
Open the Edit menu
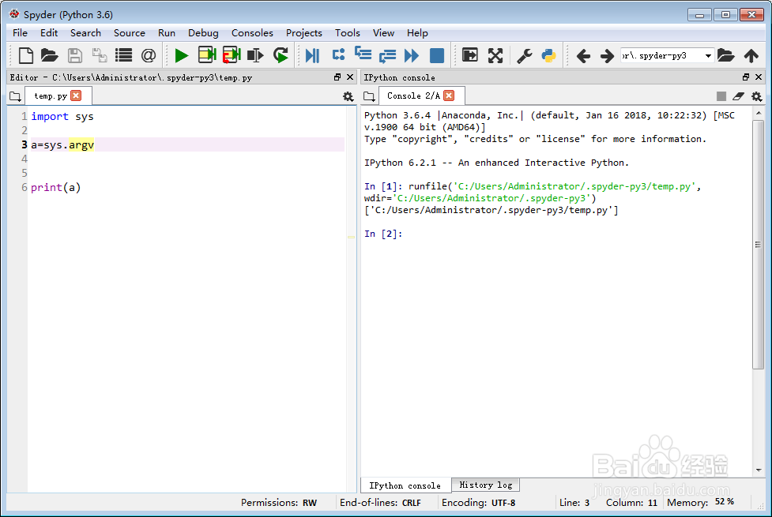pos(49,33)
